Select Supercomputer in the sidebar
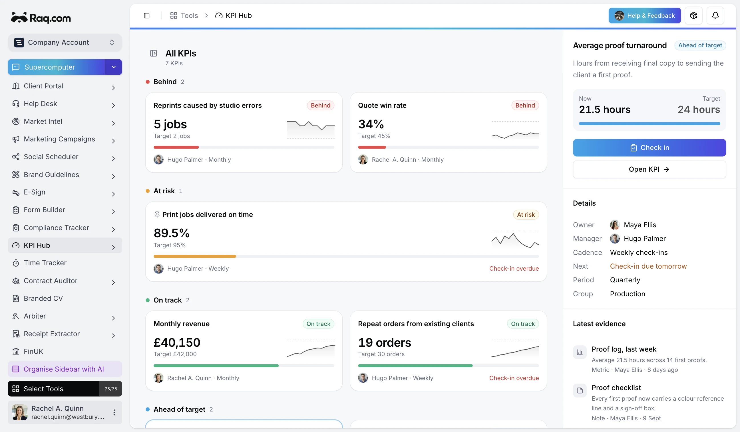 (x=56, y=67)
